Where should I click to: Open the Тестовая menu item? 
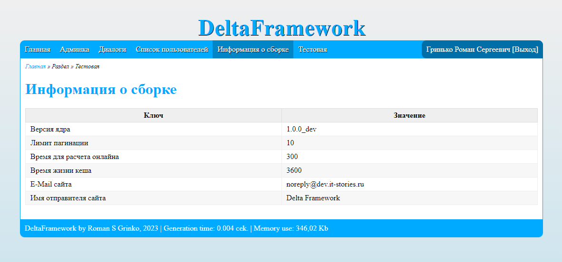tap(312, 49)
